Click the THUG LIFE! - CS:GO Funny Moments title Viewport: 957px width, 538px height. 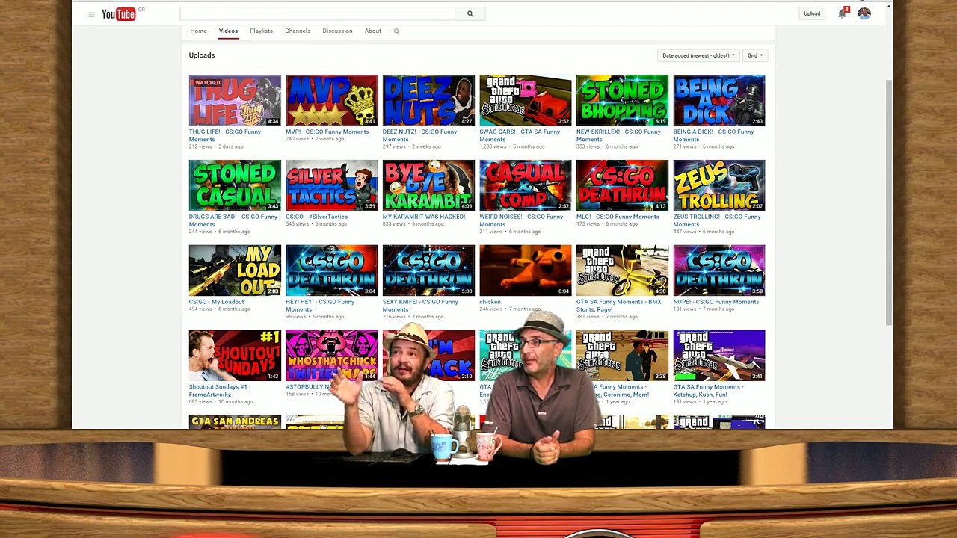pos(225,135)
